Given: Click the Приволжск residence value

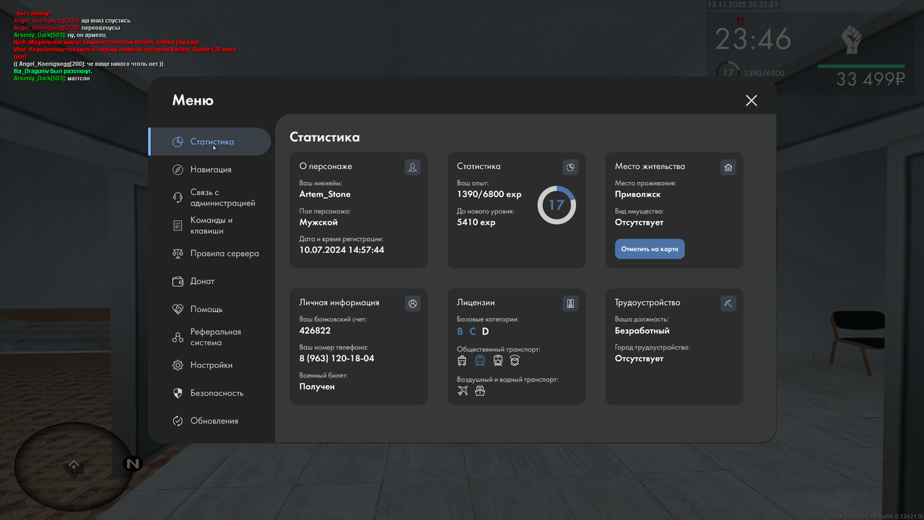Looking at the screenshot, I should click(x=638, y=194).
